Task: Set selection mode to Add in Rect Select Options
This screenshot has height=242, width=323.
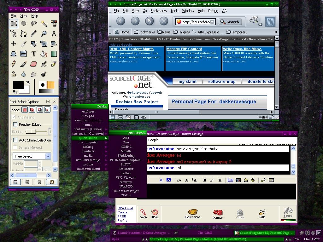Action: point(32,110)
